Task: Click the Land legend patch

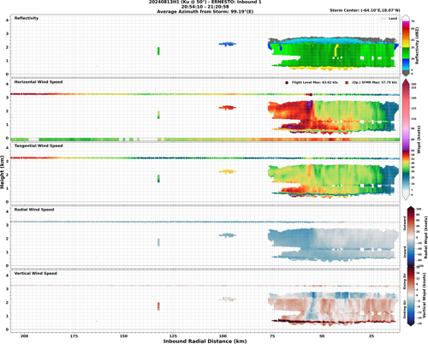Action: click(383, 19)
